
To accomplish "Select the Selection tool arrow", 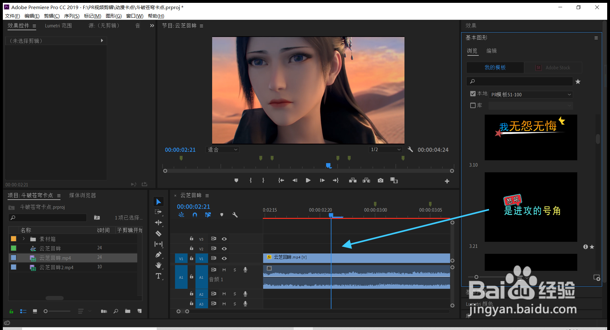I will tap(159, 202).
